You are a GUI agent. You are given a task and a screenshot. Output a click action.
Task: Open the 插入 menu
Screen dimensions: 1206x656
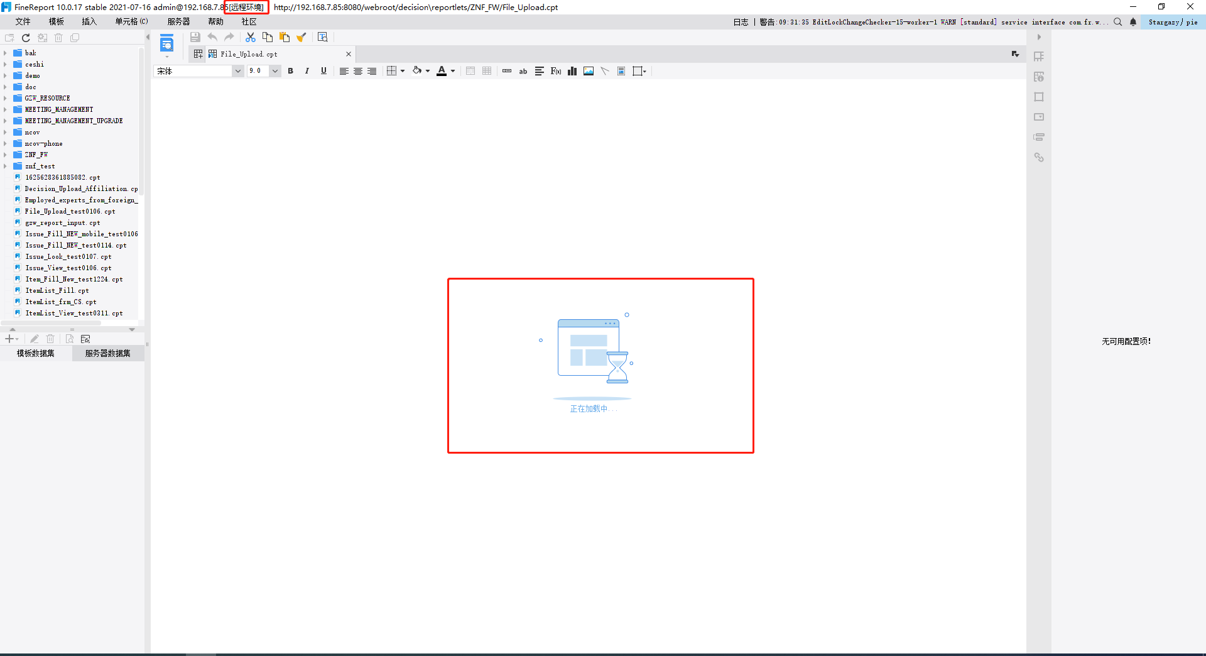(89, 22)
